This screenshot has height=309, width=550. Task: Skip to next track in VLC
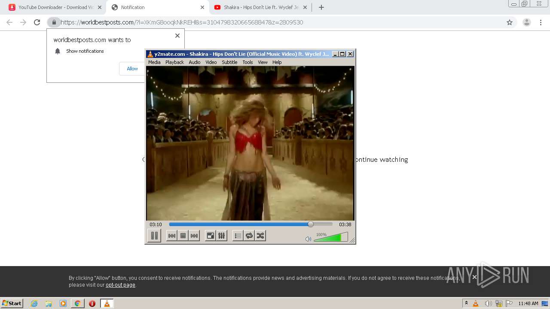click(194, 236)
